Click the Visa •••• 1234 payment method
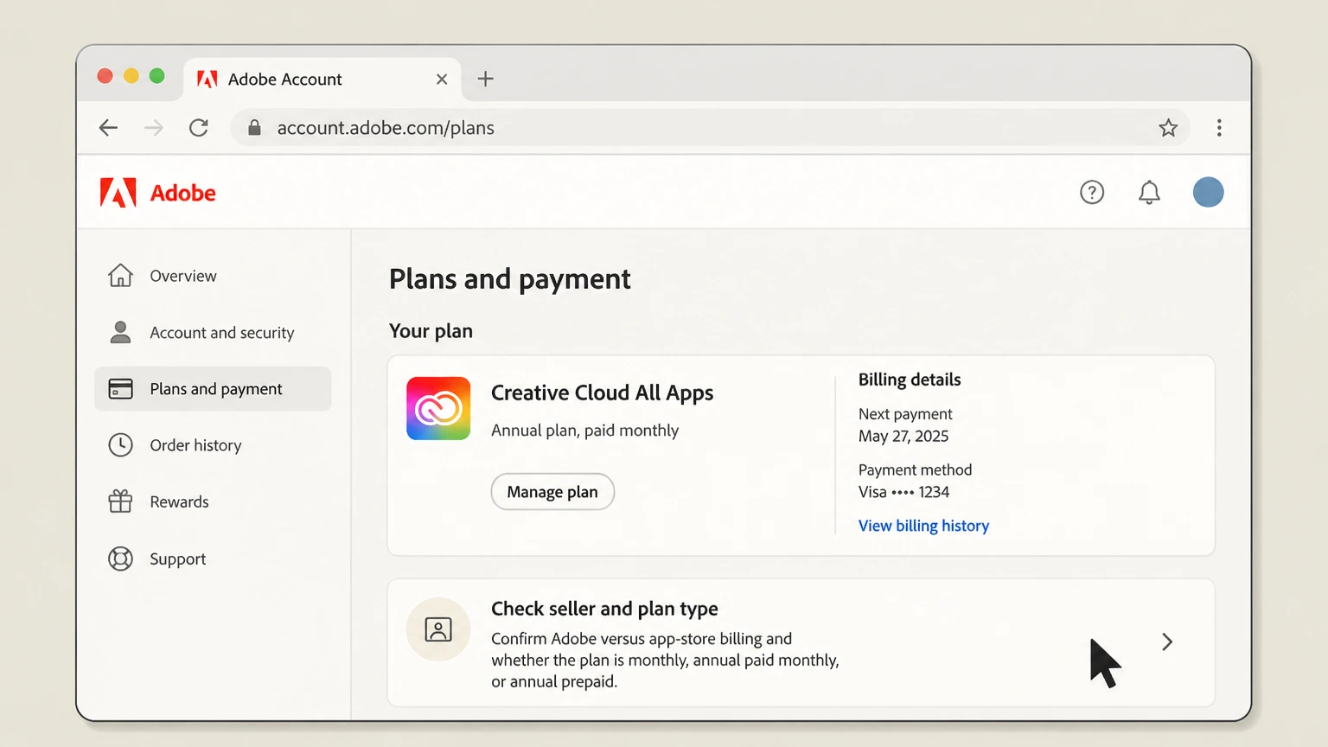 [x=903, y=492]
